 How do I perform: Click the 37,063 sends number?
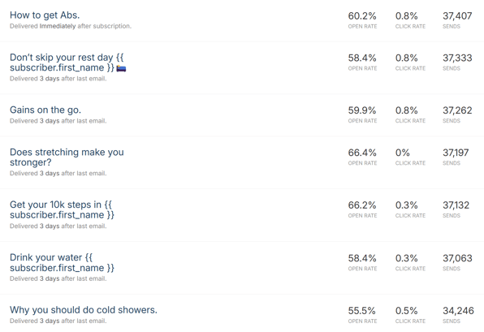pos(457,258)
